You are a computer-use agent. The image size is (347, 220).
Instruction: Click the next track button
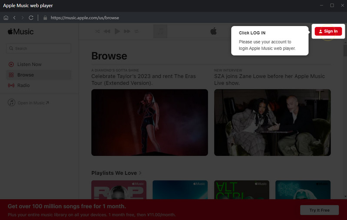coord(127,31)
